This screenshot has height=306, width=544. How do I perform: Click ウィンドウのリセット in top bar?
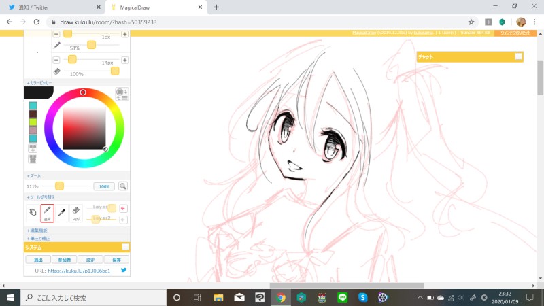pos(515,33)
